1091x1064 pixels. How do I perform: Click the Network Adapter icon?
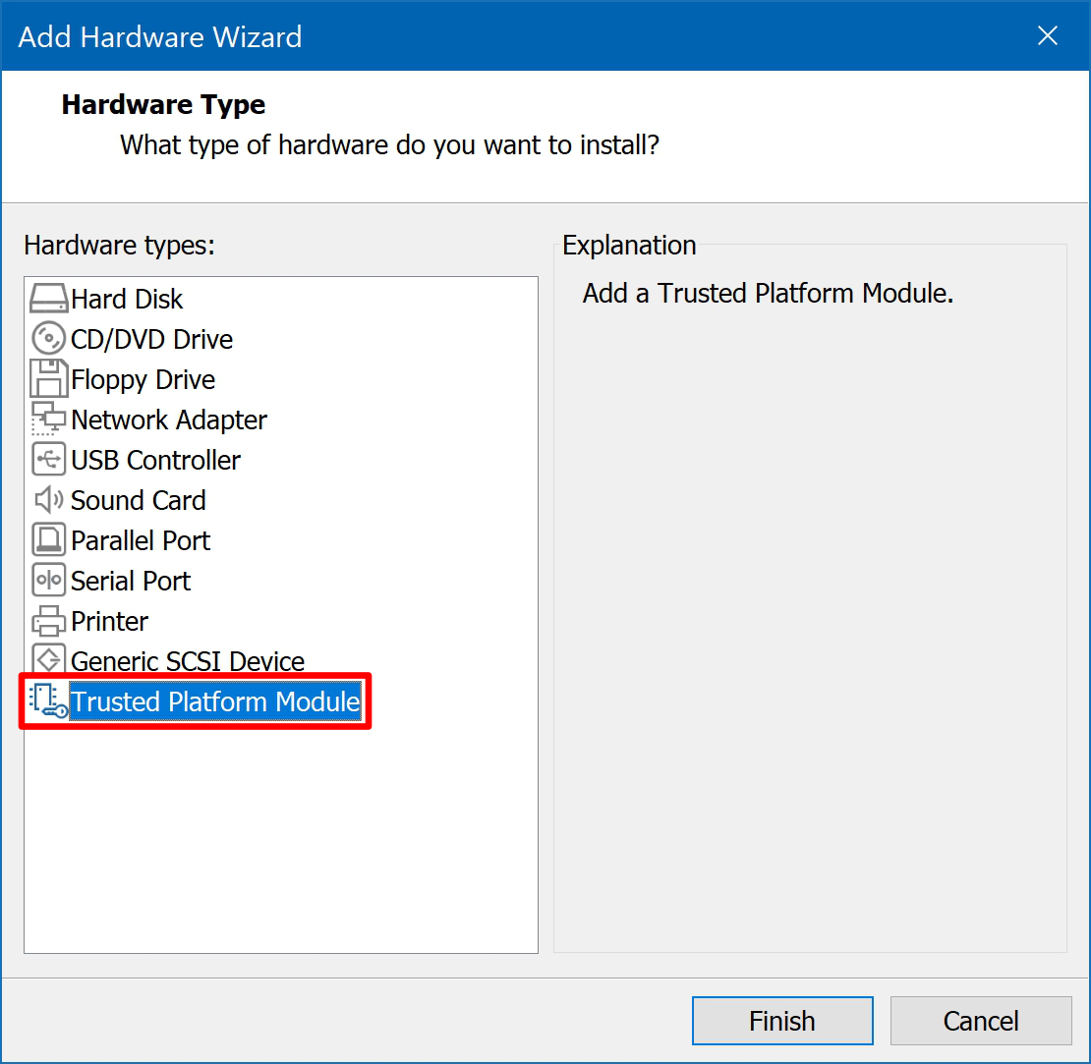tap(49, 420)
